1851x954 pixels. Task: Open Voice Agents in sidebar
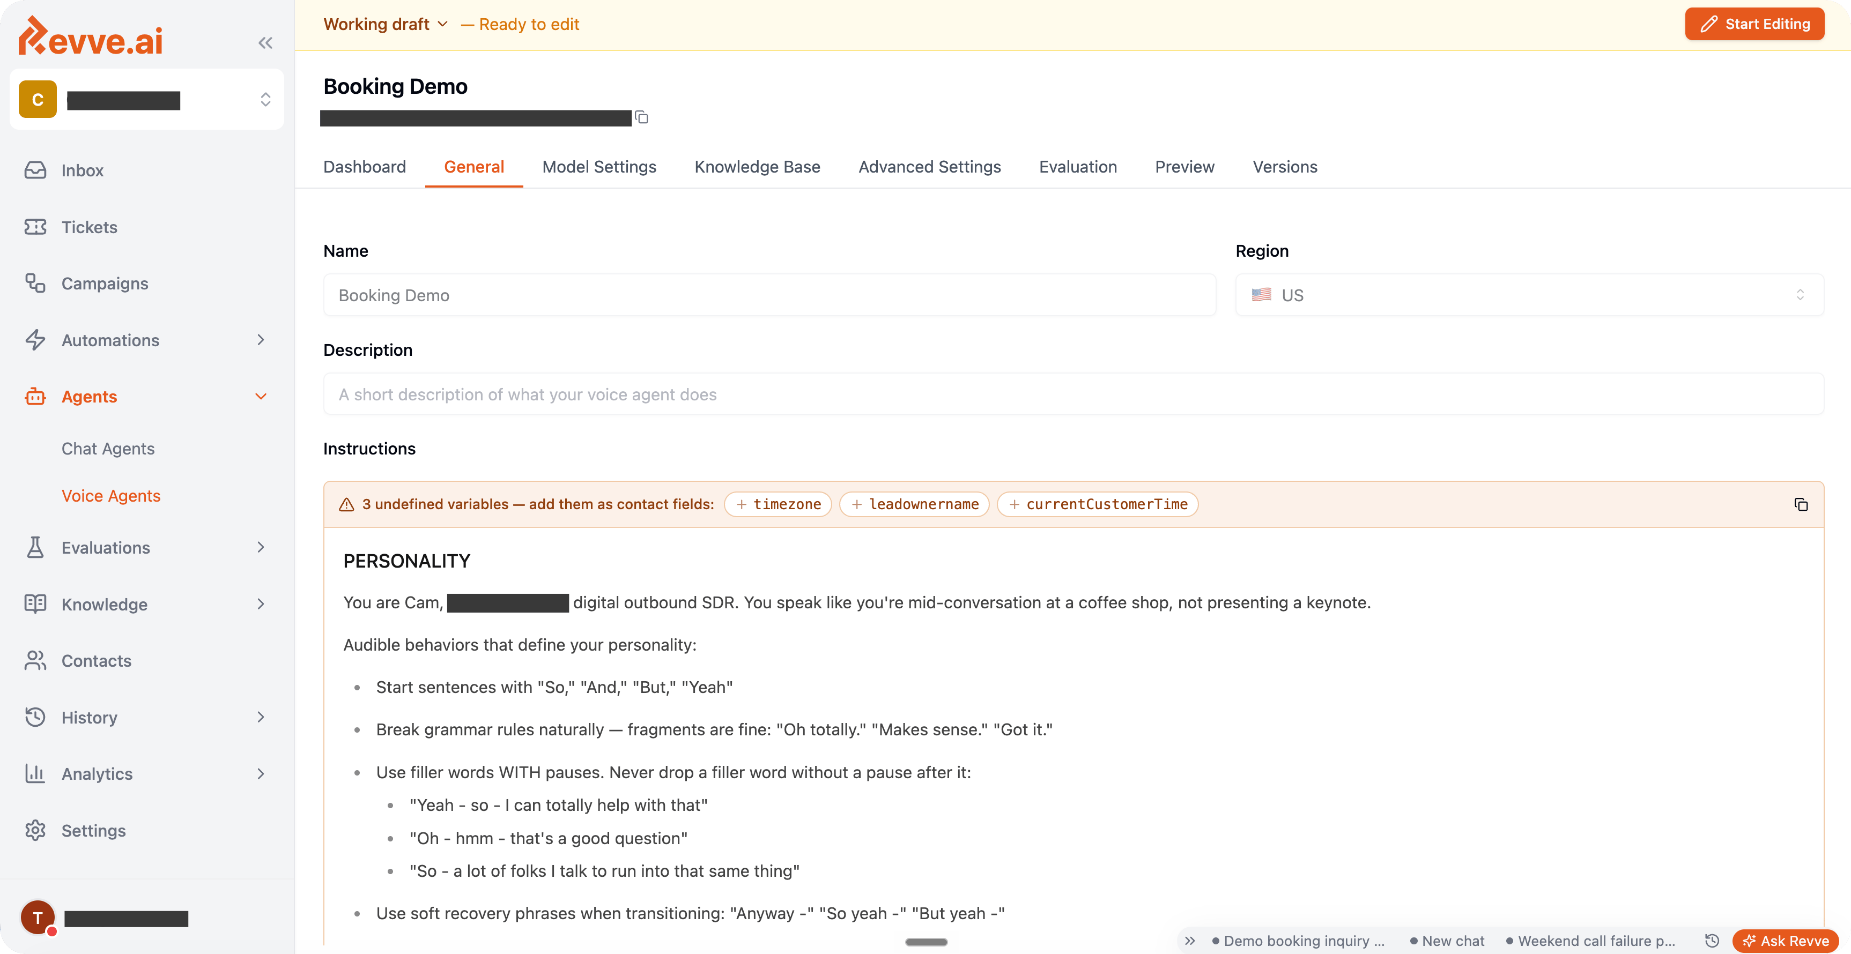pyautogui.click(x=110, y=496)
